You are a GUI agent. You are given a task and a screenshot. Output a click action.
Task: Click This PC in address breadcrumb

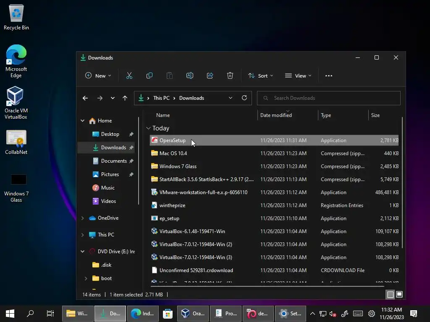pos(161,98)
